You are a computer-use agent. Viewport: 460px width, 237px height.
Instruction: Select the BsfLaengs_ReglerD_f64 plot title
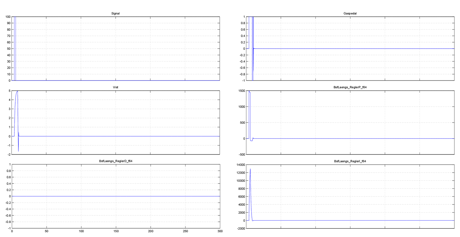tap(116, 161)
